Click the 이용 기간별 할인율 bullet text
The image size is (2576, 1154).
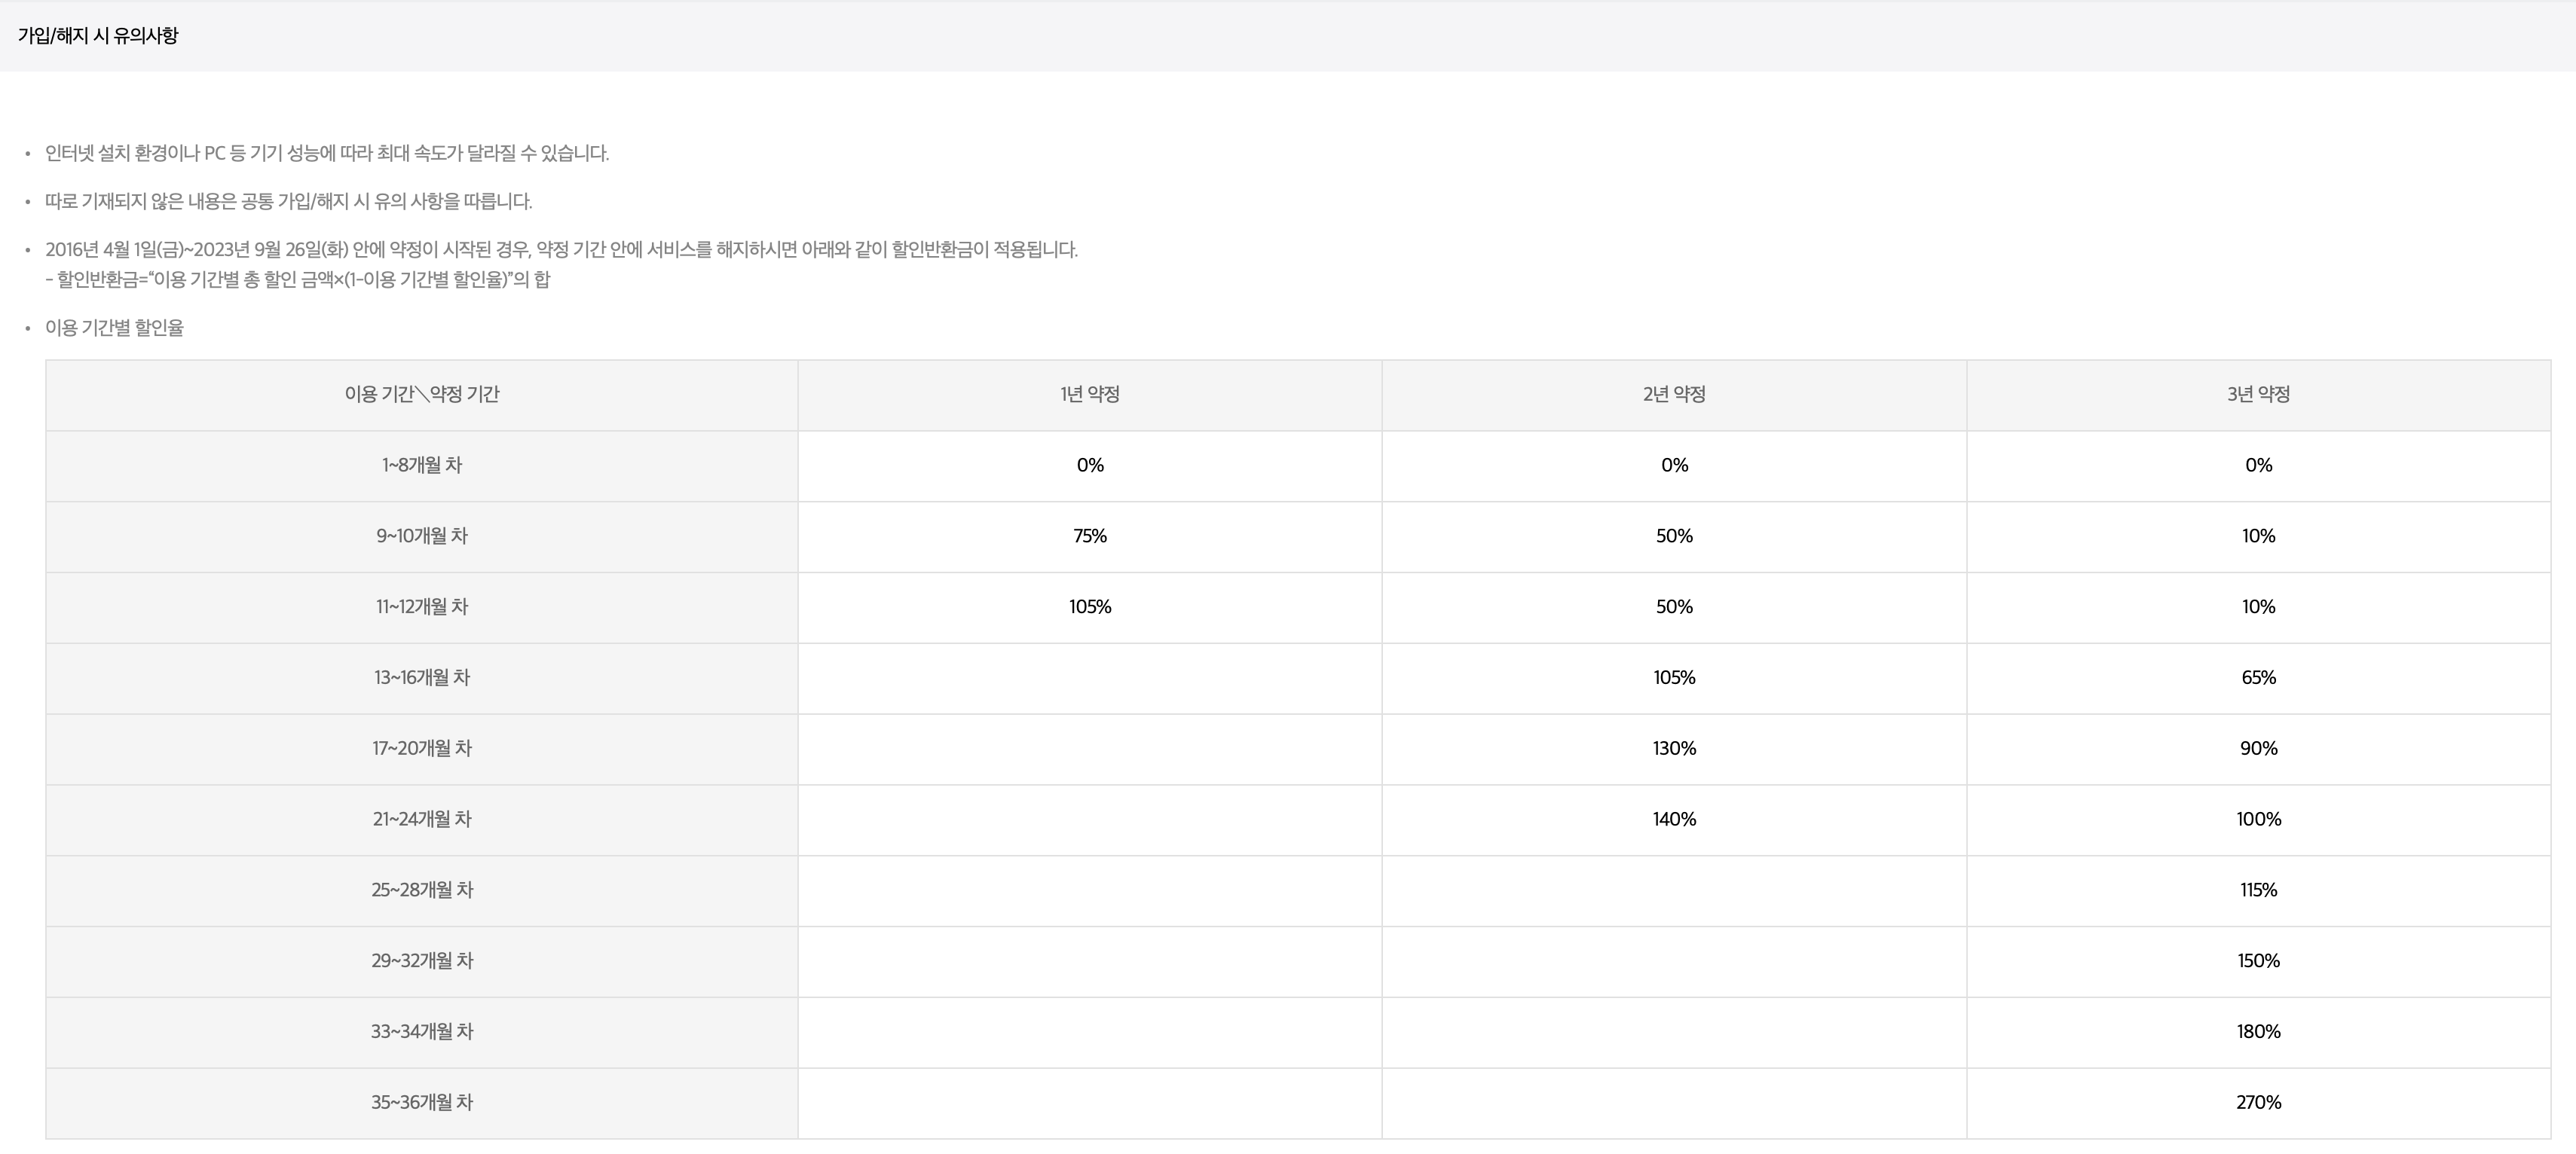coord(114,328)
